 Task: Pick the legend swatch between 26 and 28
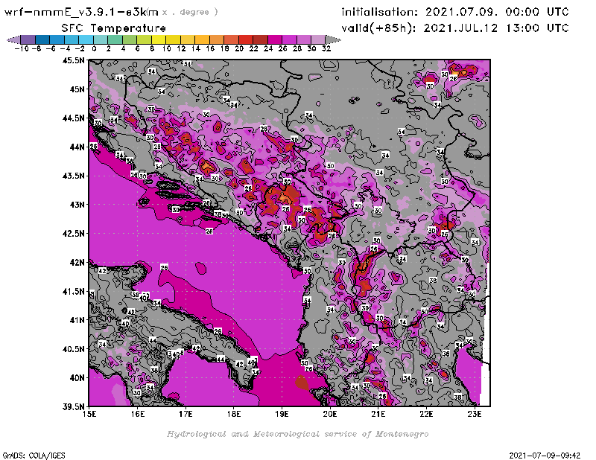(289, 39)
